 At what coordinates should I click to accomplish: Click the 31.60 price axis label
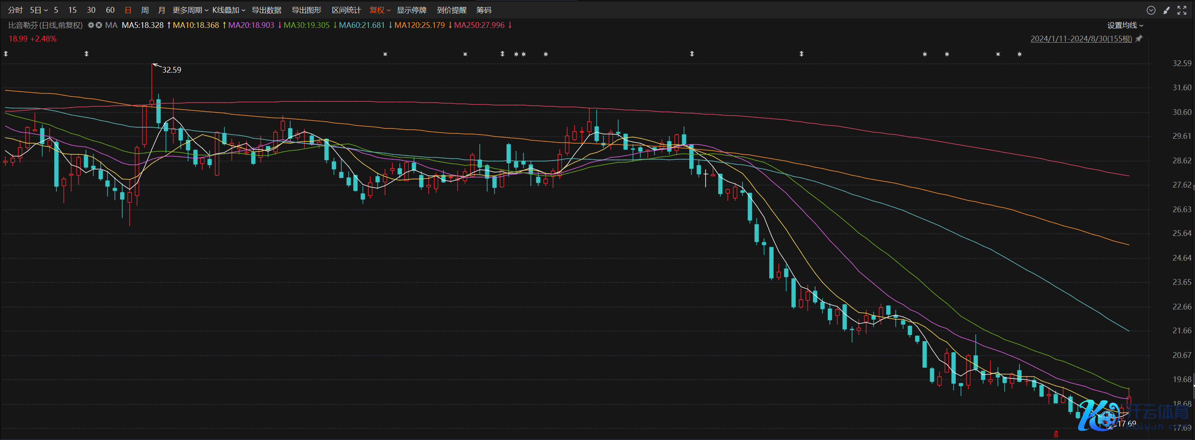[1181, 88]
